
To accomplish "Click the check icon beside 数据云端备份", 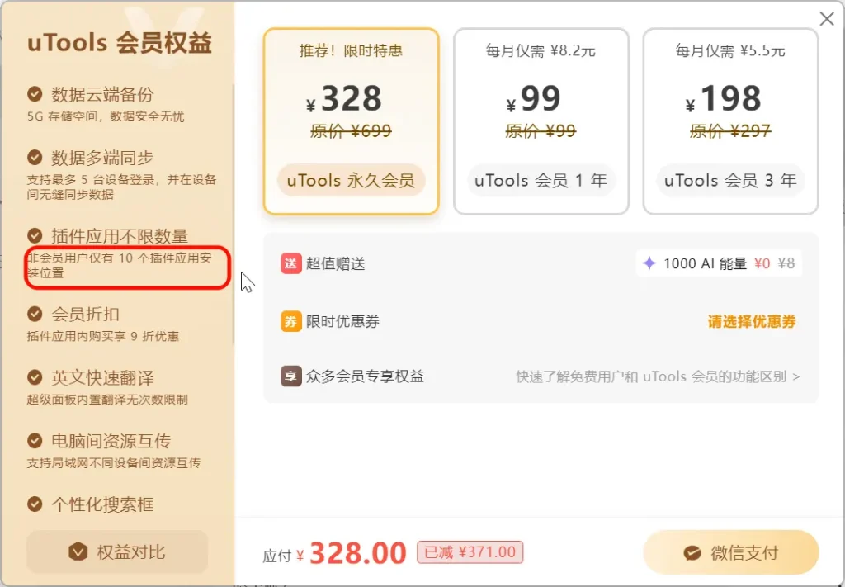I will (x=35, y=93).
